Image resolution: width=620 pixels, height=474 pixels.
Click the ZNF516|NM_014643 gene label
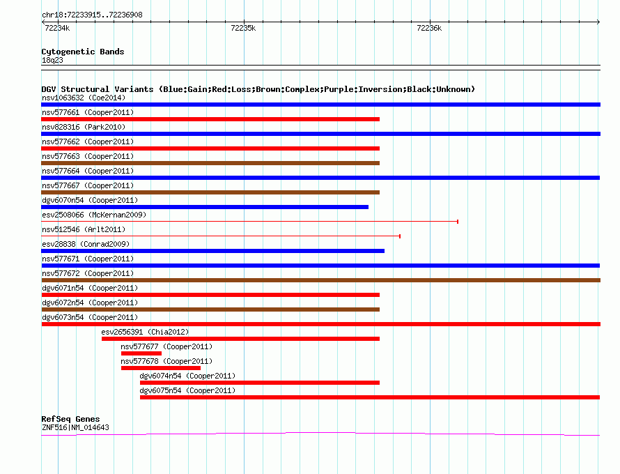tap(75, 427)
